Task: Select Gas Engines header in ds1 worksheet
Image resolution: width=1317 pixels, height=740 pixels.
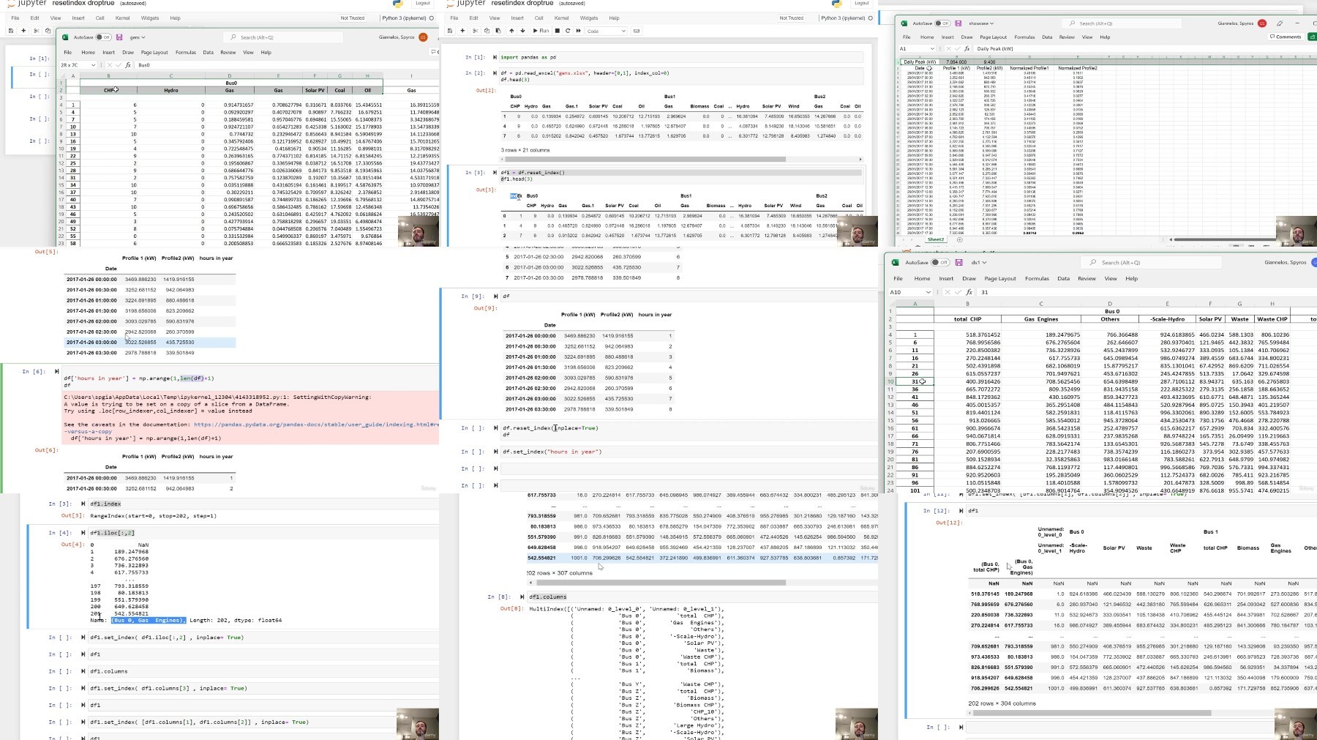Action: (x=1040, y=319)
